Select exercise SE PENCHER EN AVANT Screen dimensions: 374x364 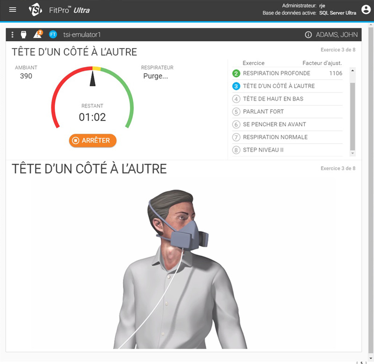click(274, 125)
